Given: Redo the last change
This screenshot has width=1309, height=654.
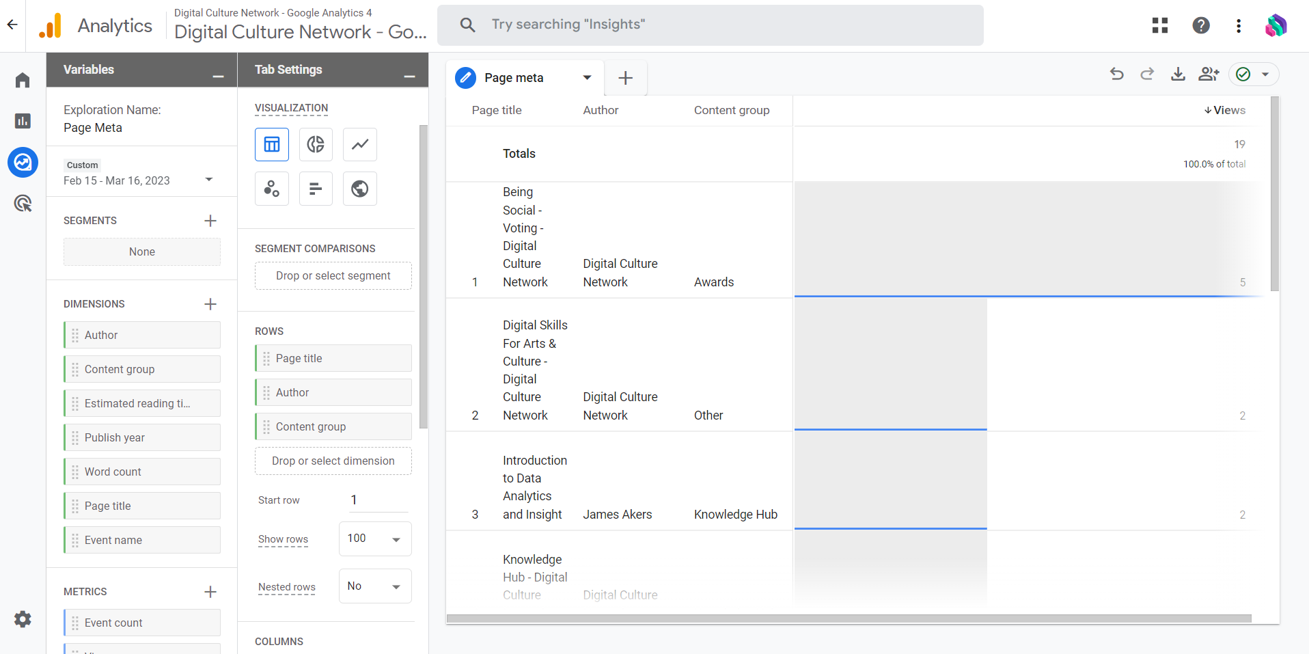Looking at the screenshot, I should 1147,74.
